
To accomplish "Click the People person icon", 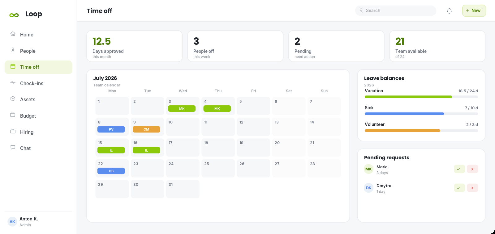I will coord(13,50).
